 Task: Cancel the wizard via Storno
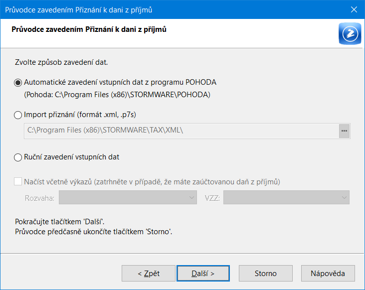pyautogui.click(x=266, y=273)
